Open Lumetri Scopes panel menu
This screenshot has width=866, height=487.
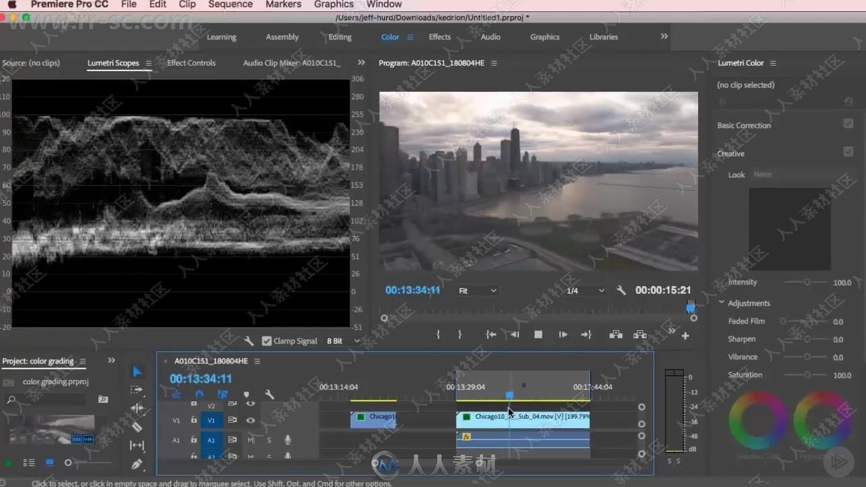[148, 63]
